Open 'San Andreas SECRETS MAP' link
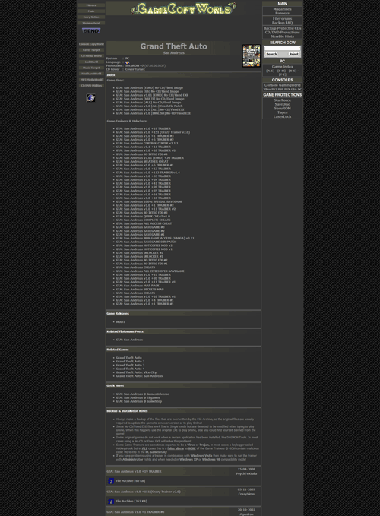Screen dimensions: 380x516 (x=140, y=290)
